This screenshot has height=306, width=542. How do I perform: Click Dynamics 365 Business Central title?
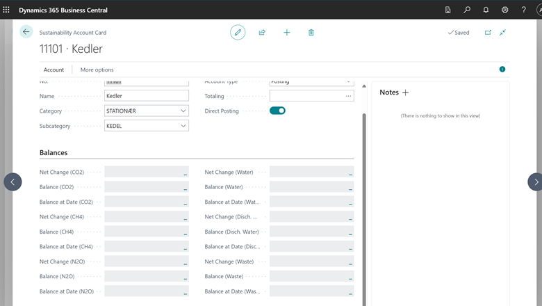(63, 10)
